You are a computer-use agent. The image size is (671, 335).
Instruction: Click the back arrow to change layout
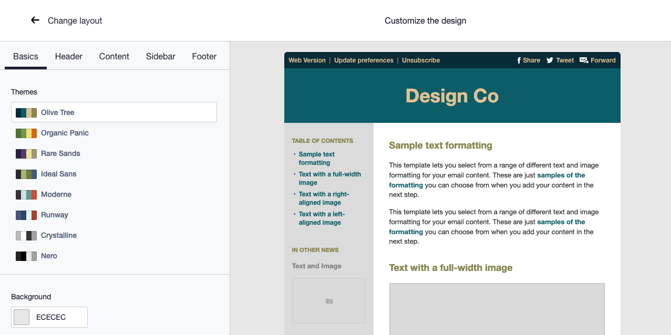35,20
